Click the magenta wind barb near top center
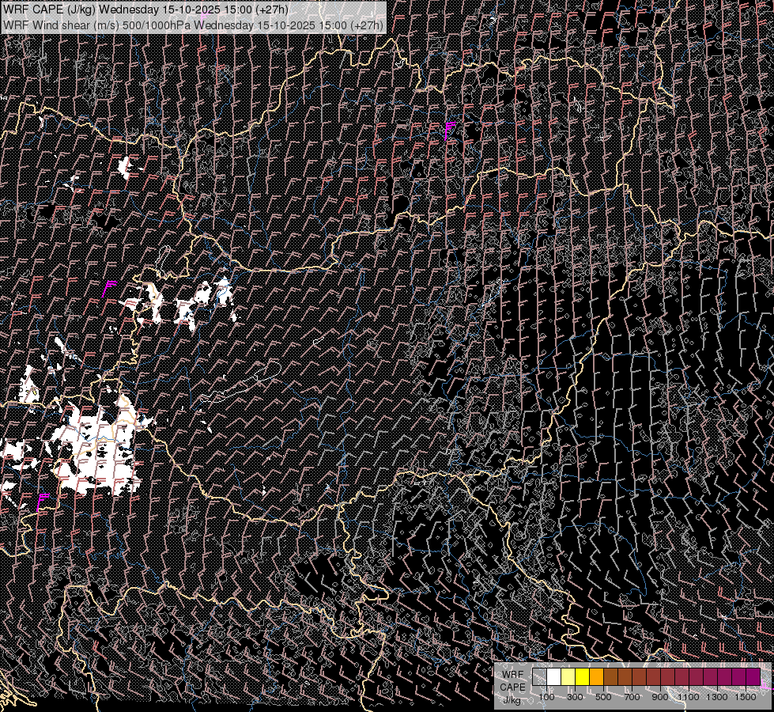This screenshot has height=712, width=774. click(450, 128)
